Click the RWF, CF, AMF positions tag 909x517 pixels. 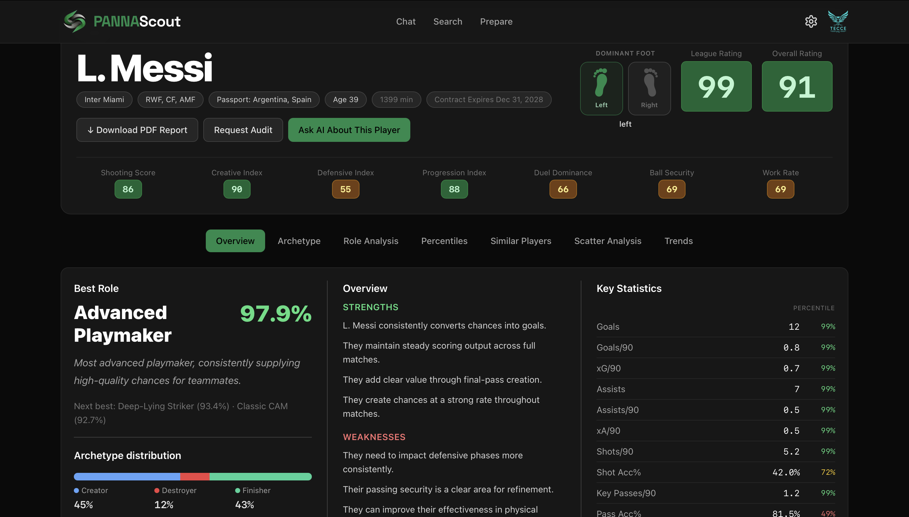pyautogui.click(x=170, y=99)
